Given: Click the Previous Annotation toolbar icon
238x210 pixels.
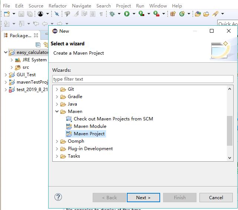Looking at the screenshot, I should pos(21,24).
